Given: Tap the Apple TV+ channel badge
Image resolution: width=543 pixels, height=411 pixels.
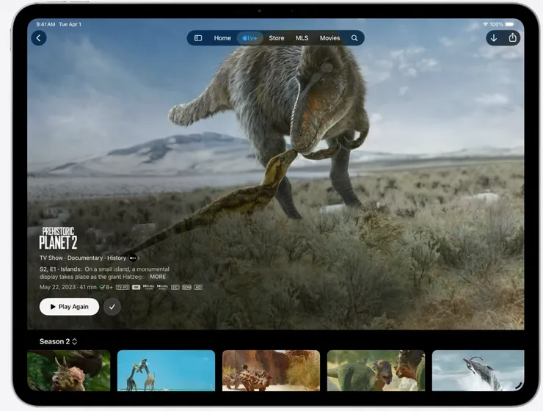Looking at the screenshot, I should 133,258.
